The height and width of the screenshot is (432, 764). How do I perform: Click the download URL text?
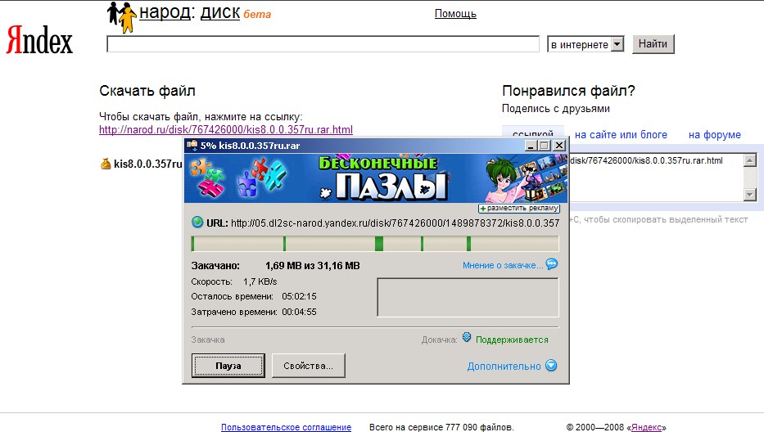pyautogui.click(x=395, y=223)
